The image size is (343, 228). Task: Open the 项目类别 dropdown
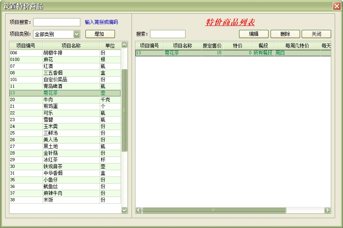77,34
